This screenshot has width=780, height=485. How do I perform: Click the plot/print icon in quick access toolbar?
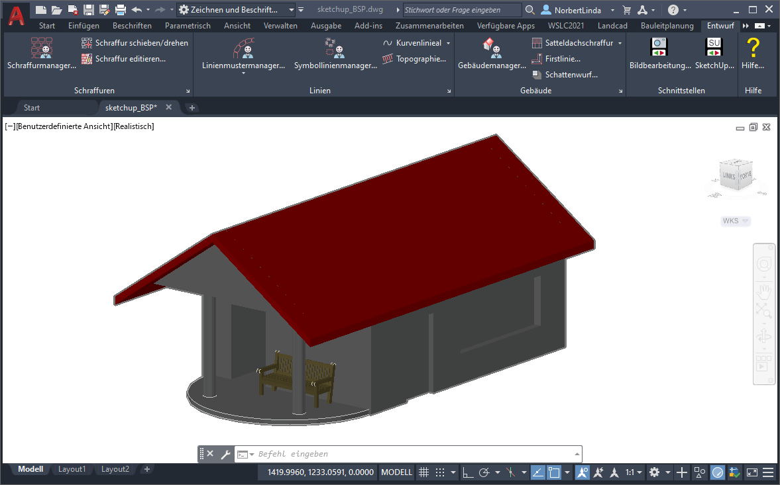[x=120, y=10]
